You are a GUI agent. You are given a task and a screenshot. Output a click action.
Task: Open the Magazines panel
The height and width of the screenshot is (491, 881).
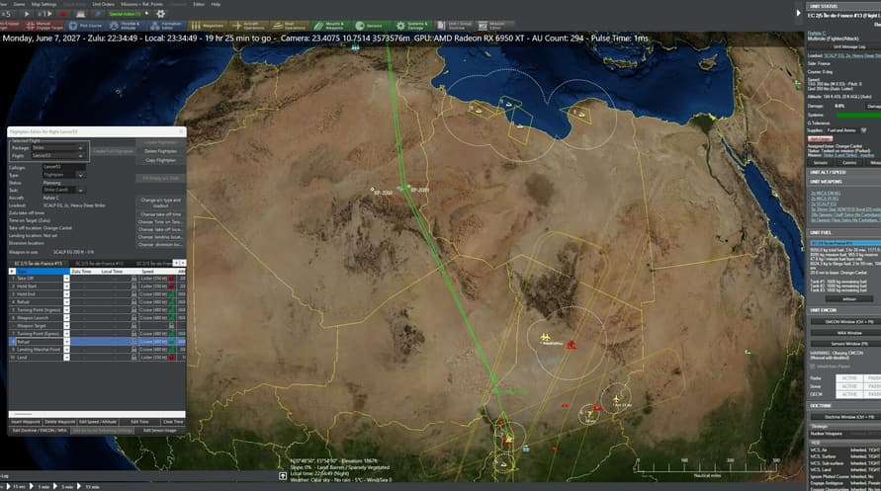tap(208, 26)
